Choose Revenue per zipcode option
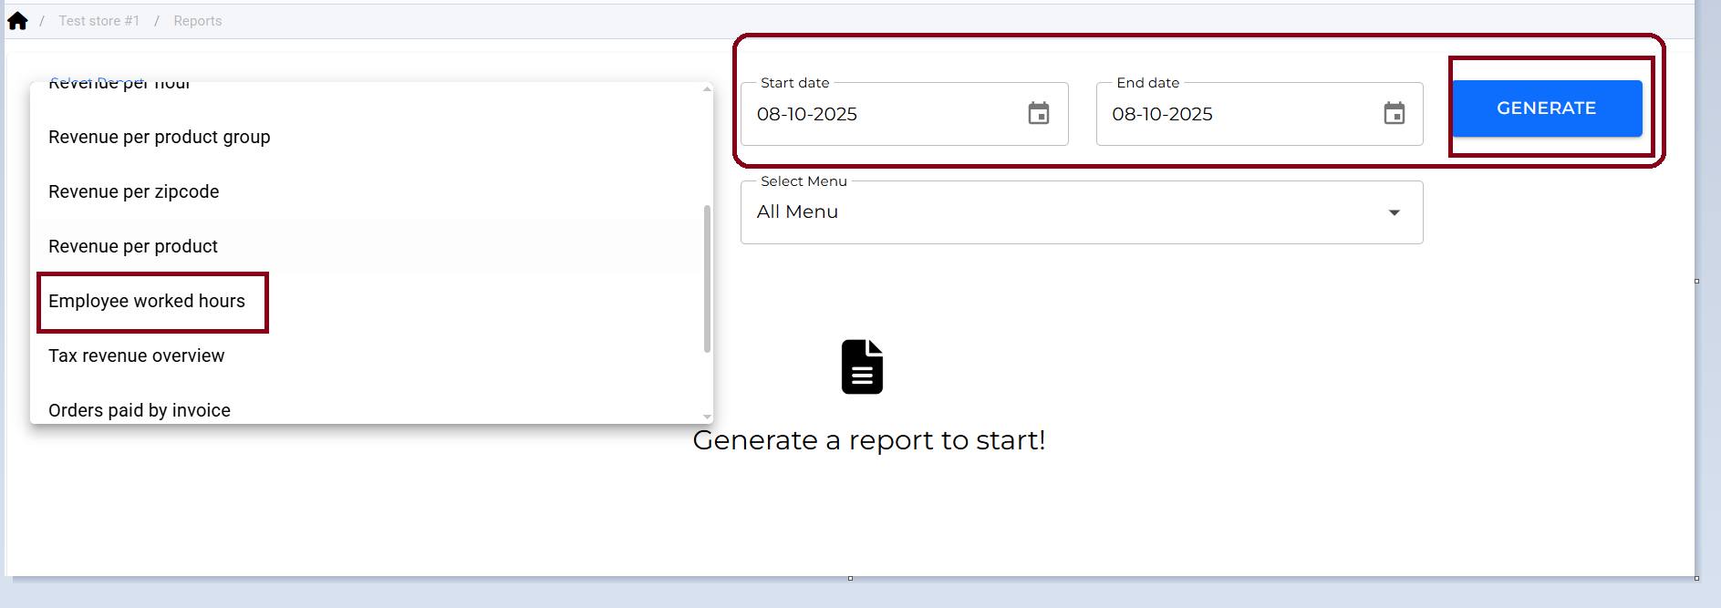 point(134,191)
